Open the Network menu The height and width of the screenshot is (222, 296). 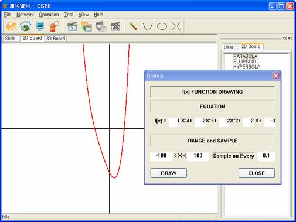[25, 15]
